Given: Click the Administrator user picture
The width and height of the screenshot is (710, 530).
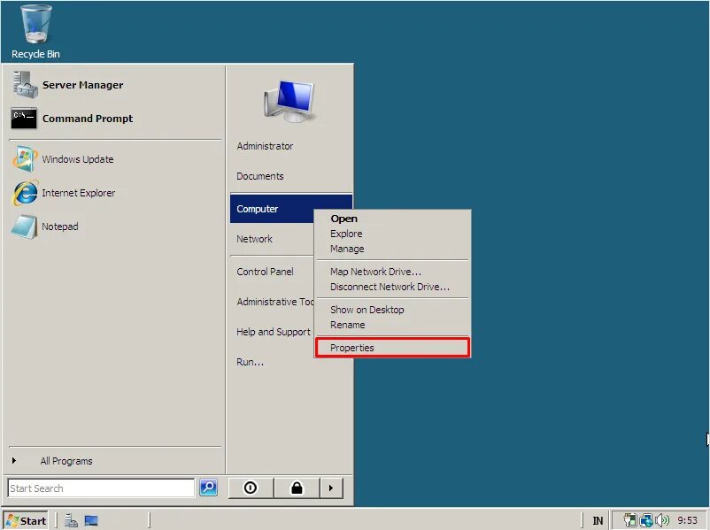Looking at the screenshot, I should click(289, 102).
